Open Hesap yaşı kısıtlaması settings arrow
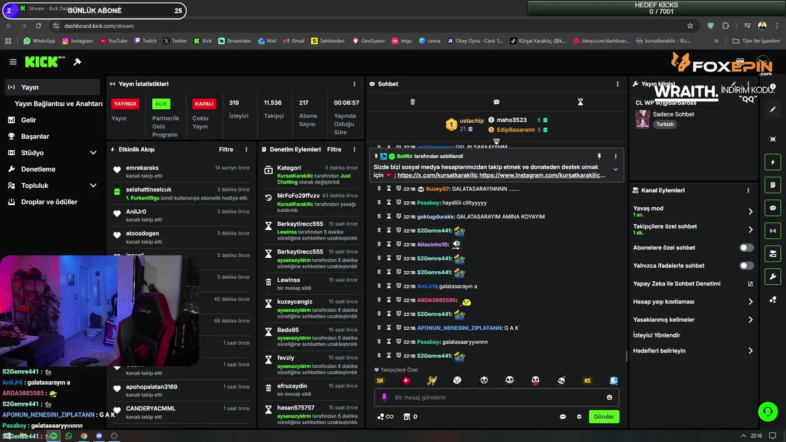The height and width of the screenshot is (442, 786). [x=750, y=301]
